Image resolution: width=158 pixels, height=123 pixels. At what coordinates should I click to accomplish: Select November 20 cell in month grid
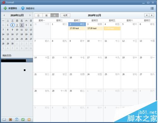(147, 64)
